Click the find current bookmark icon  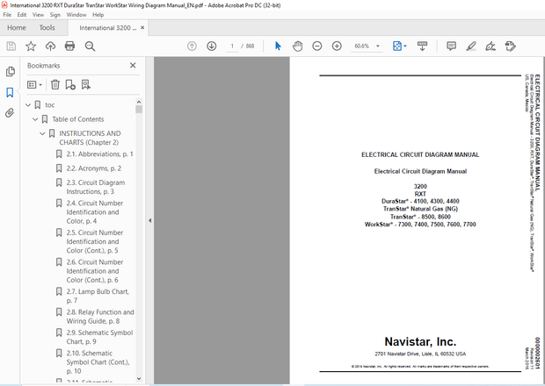[86, 84]
